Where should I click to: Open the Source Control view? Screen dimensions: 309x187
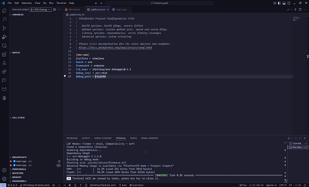4,28
